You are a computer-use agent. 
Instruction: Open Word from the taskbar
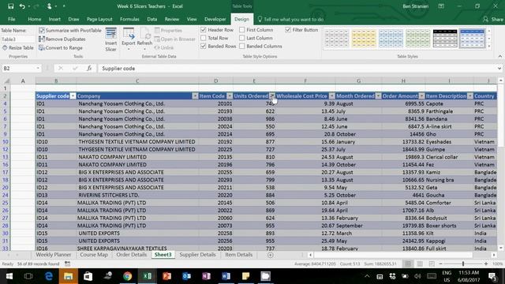pyautogui.click(x=226, y=276)
